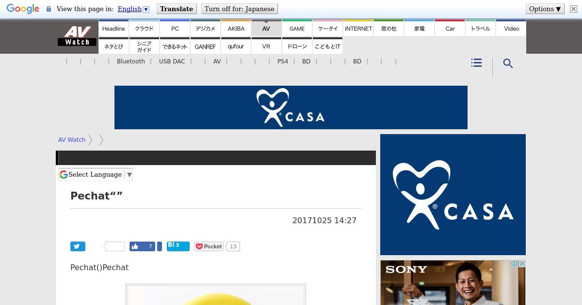Open the こどもとIT tab
Viewport: 582px width, 305px height.
pyautogui.click(x=327, y=46)
